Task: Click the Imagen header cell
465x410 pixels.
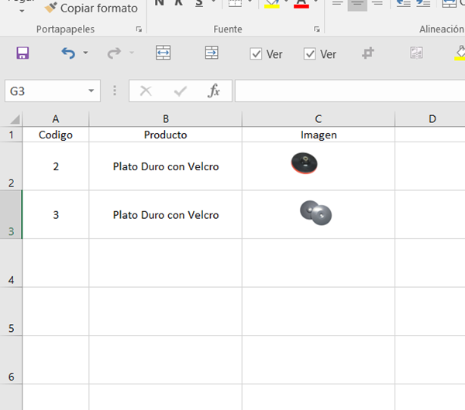Action: (x=319, y=135)
